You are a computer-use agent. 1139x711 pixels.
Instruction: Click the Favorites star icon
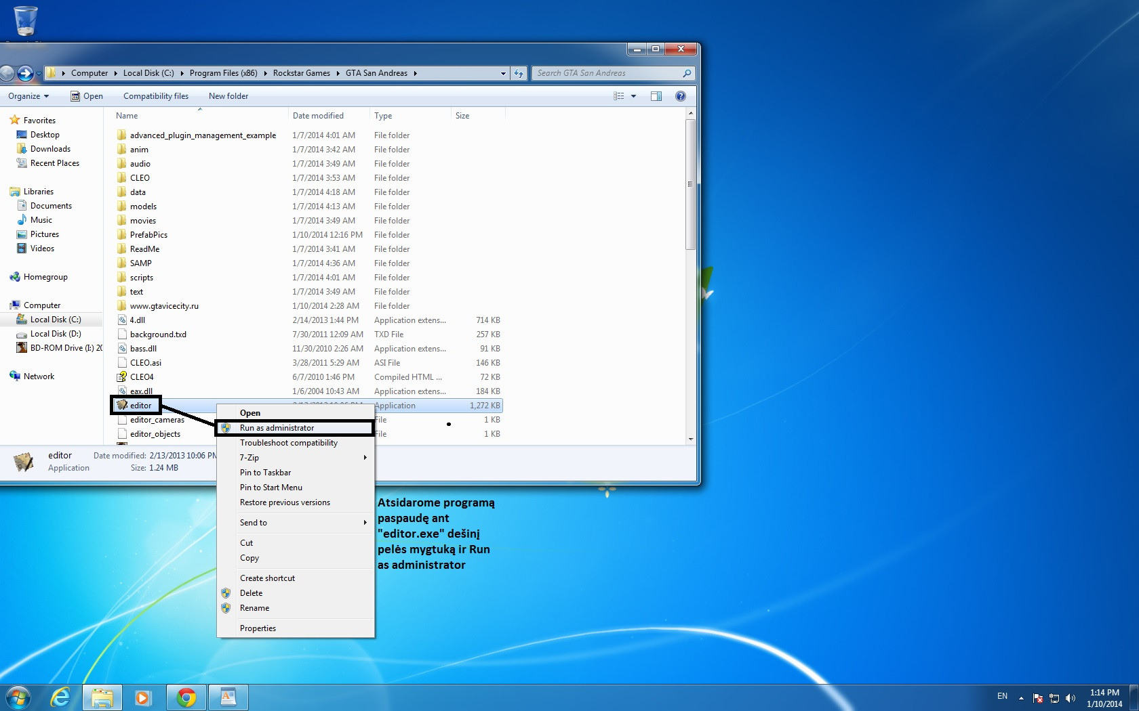(15, 120)
